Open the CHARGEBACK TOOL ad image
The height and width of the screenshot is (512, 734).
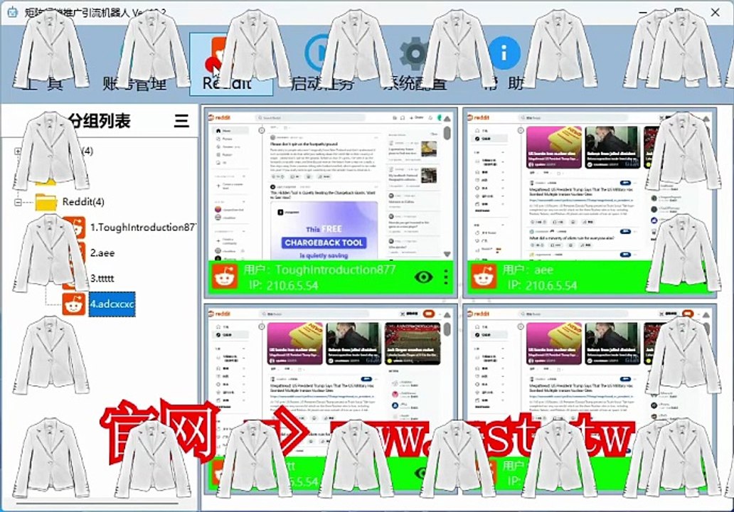click(324, 230)
